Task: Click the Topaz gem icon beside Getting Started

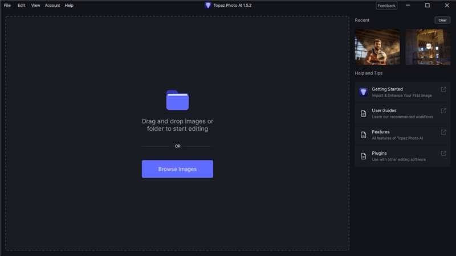Action: coord(363,92)
